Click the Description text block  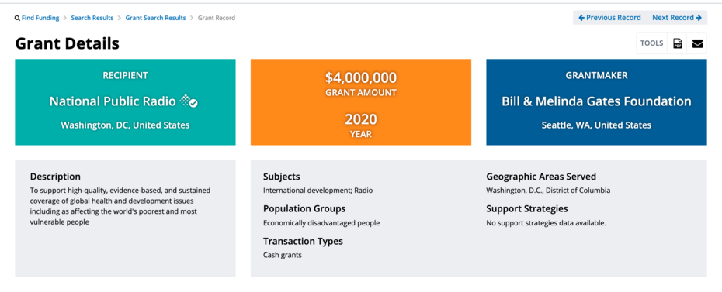[x=120, y=206]
